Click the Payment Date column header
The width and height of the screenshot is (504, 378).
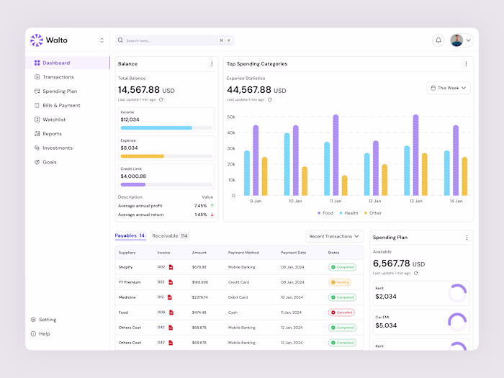tap(294, 253)
